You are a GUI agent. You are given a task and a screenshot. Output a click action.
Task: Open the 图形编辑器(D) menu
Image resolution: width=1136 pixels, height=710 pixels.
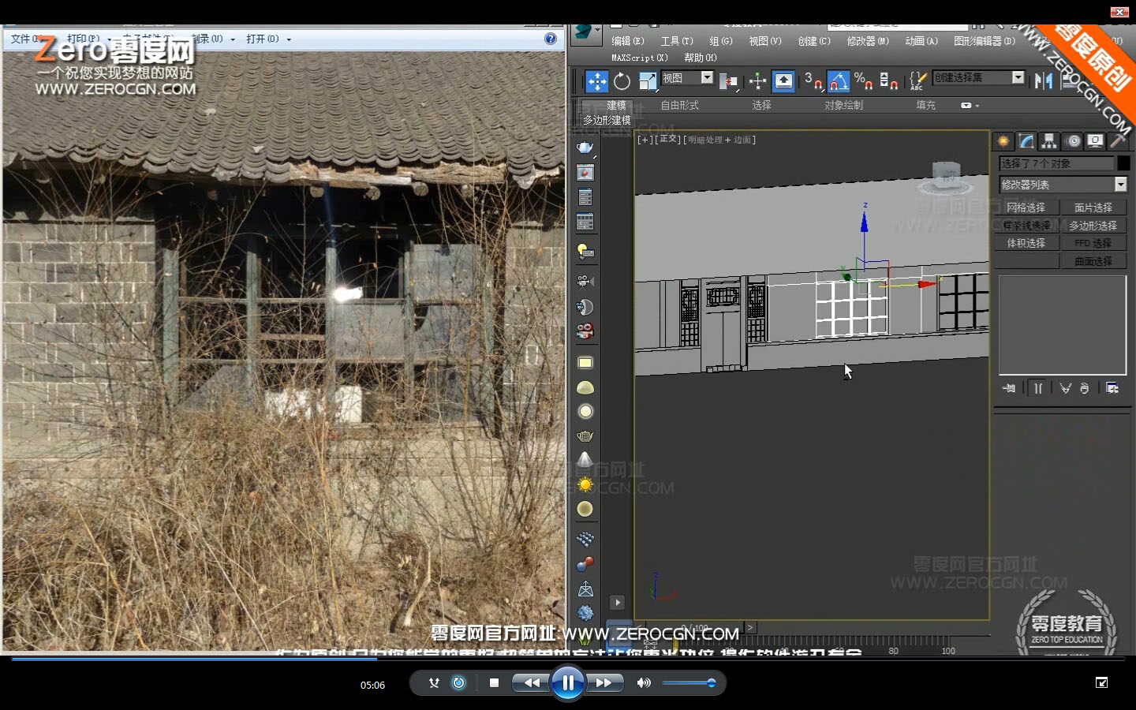point(985,41)
